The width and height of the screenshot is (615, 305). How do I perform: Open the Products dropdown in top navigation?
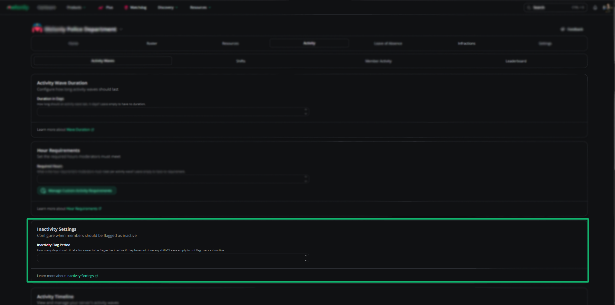click(76, 7)
